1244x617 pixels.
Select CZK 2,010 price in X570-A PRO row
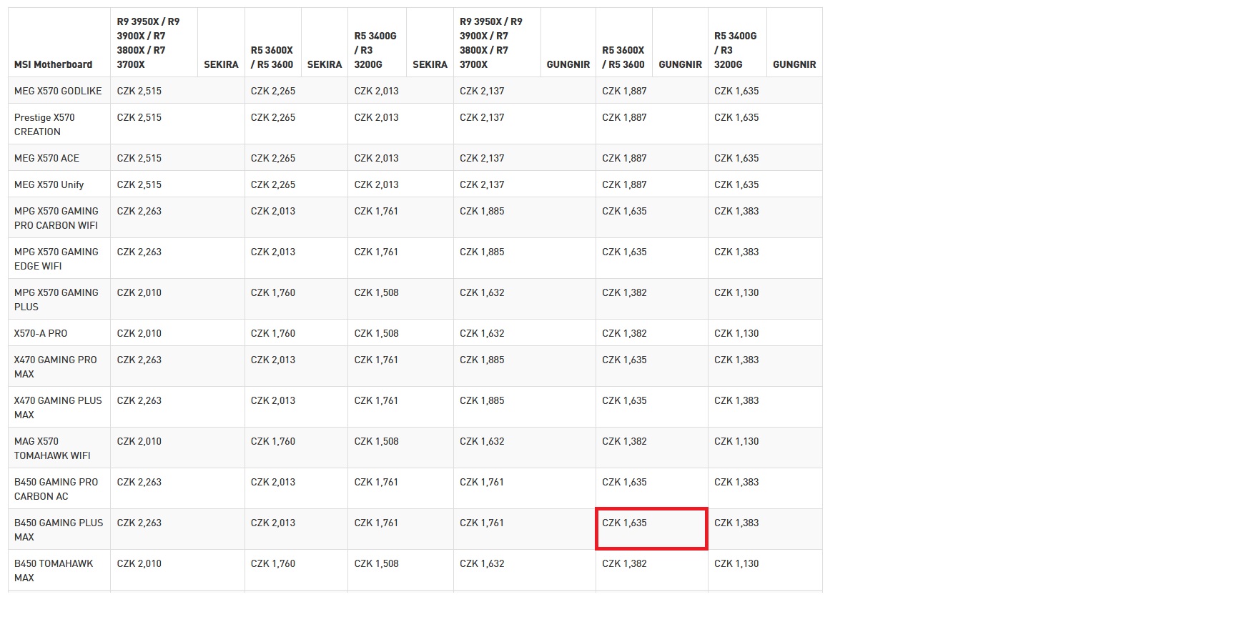coord(139,333)
